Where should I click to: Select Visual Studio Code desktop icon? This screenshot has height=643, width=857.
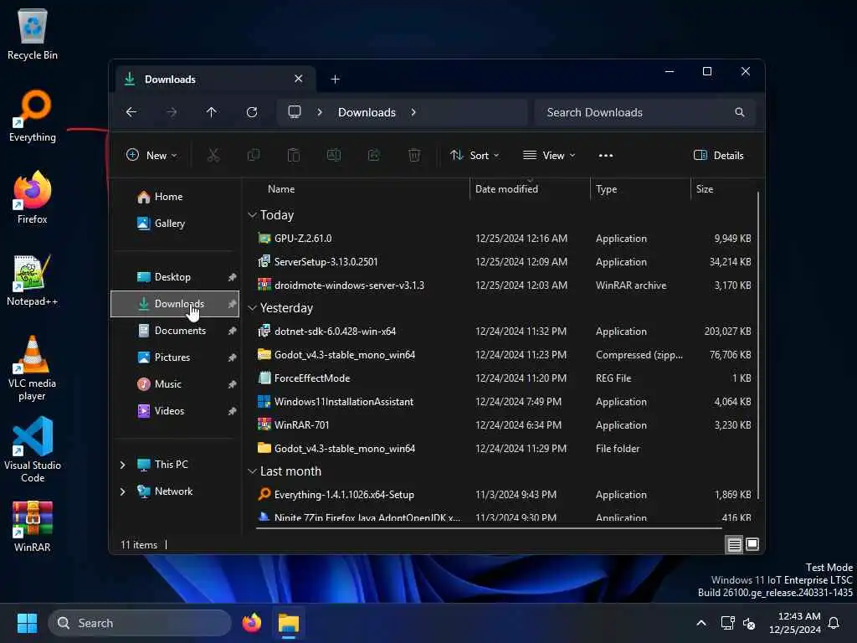click(x=33, y=450)
